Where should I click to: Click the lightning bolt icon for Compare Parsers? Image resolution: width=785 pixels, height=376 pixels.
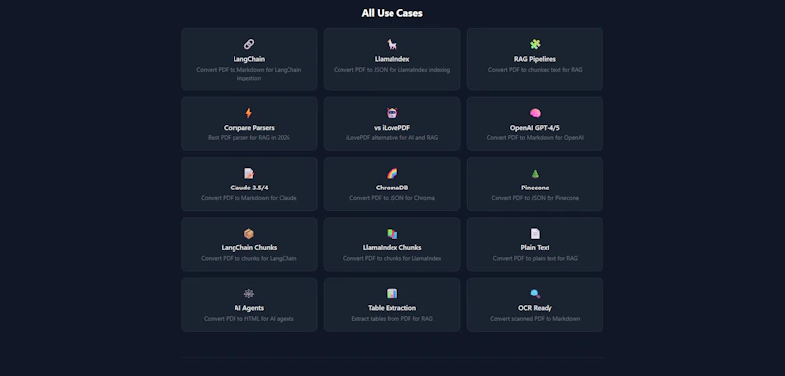[249, 113]
